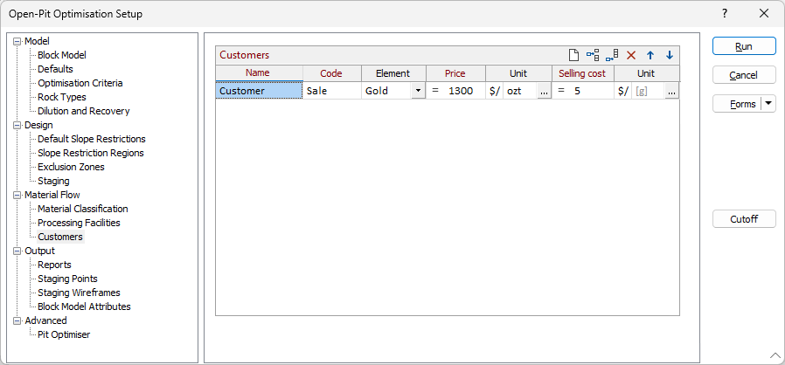
Task: Select Pit Optimiser in the tree
Action: (64, 335)
